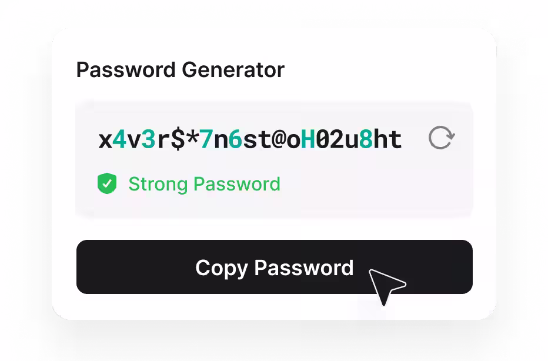Image resolution: width=548 pixels, height=361 pixels.
Task: Click the dollar sign in the password
Action: pos(178,139)
